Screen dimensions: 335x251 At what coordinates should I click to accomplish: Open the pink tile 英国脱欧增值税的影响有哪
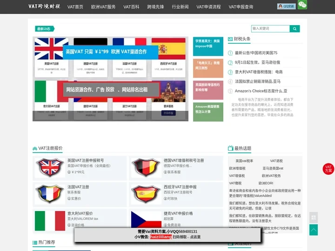(208, 90)
